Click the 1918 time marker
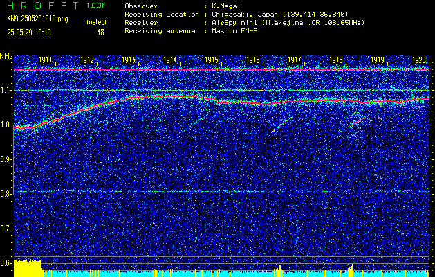435x277 pixels. click(x=336, y=60)
